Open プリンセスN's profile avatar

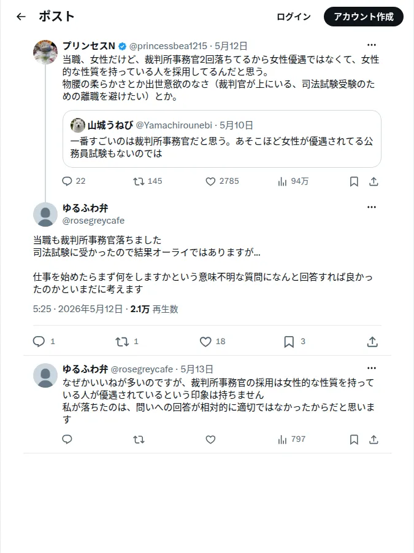click(x=45, y=52)
